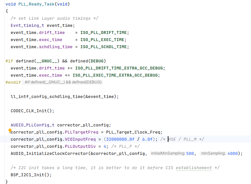Click the function name PLL_Ready_Task

[x=36, y=4]
